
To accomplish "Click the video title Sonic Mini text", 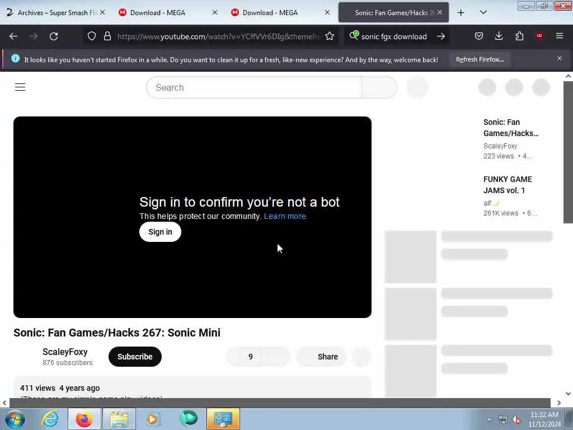I will pos(117,333).
